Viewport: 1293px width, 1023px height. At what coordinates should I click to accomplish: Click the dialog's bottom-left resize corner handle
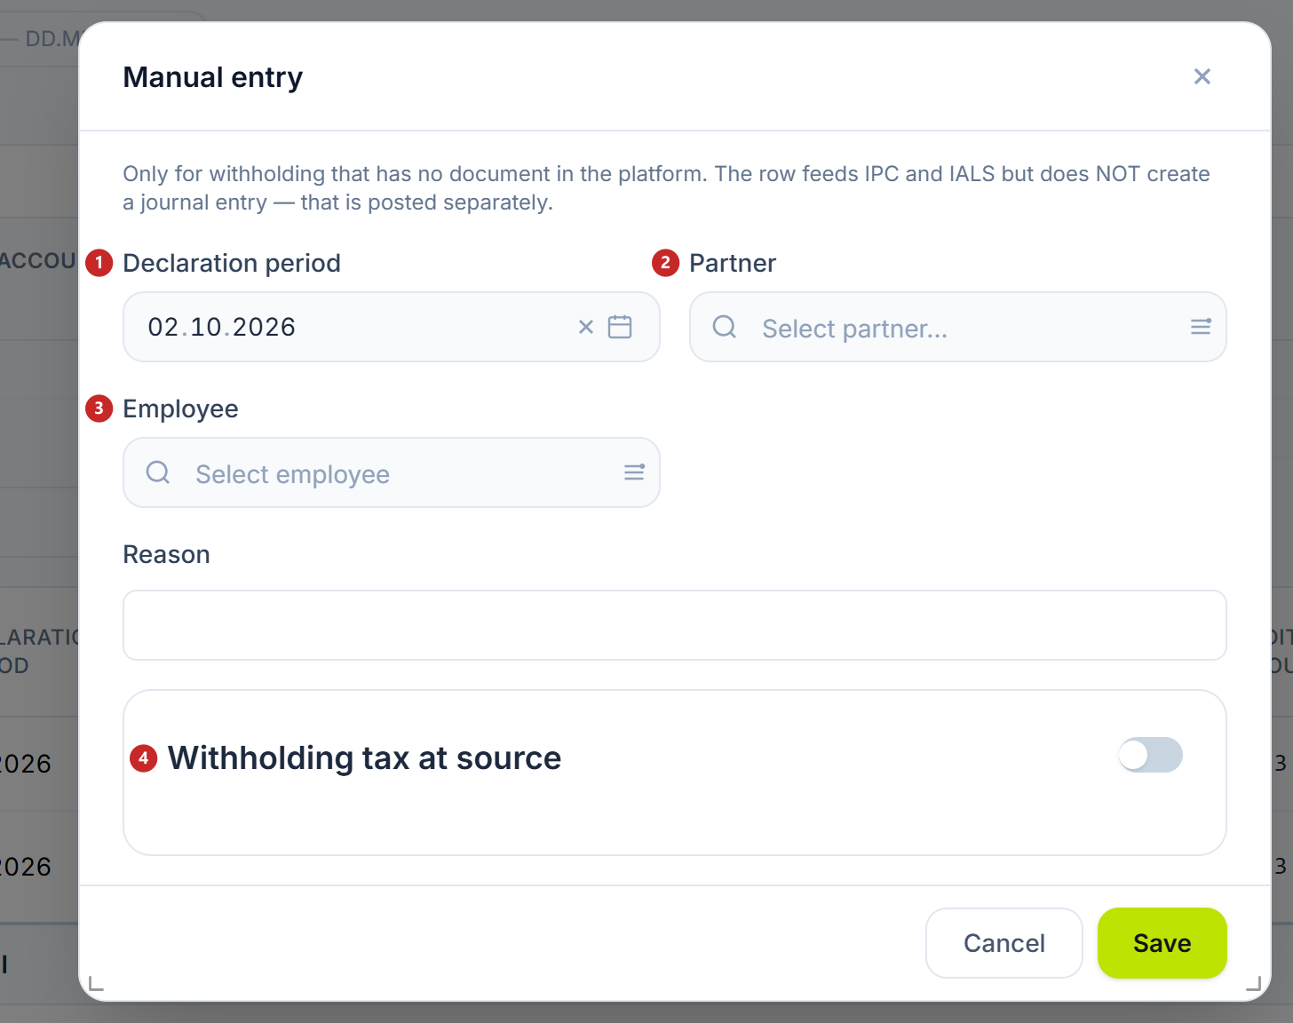(x=96, y=984)
